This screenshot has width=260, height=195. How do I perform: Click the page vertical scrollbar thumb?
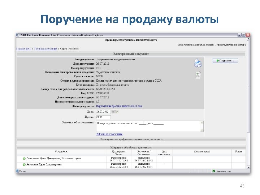click(x=248, y=86)
